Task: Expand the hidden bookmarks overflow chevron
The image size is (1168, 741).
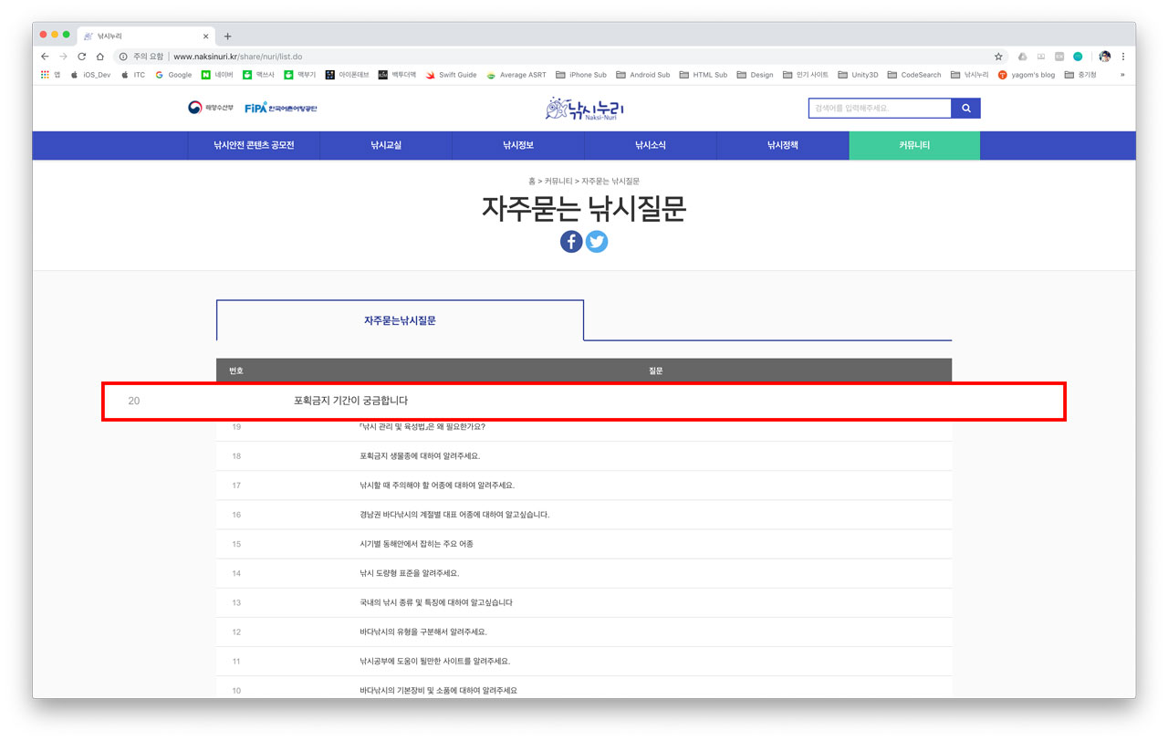Action: click(x=1124, y=75)
